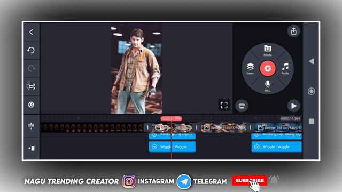Open the Audio browser
Viewport: 342px width, 192px height.
[285, 69]
